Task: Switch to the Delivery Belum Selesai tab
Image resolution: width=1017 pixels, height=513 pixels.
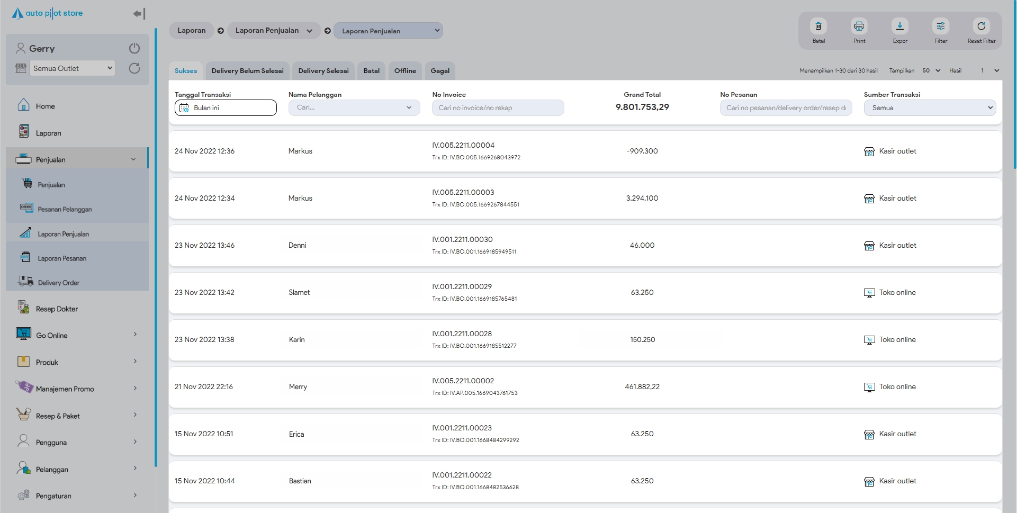Action: (x=247, y=71)
